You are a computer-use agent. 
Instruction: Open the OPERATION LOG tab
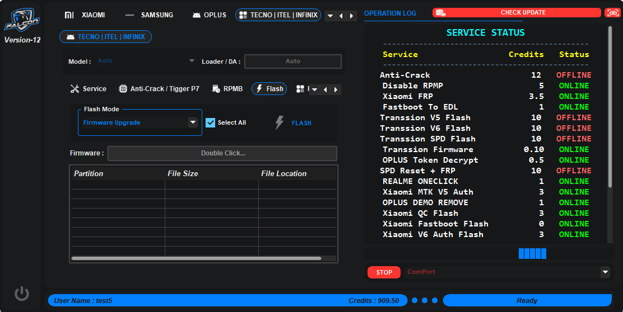[390, 13]
